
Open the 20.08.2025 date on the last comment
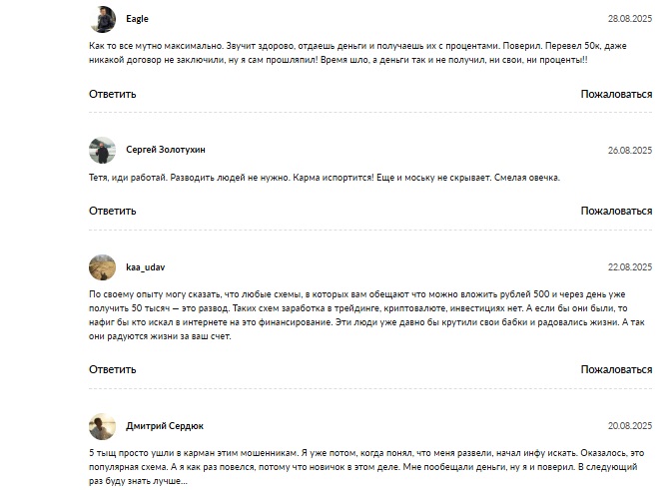click(x=629, y=426)
